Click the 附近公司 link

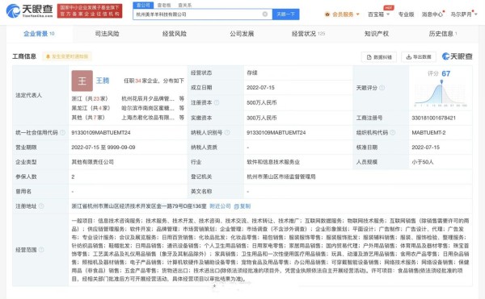220,206
